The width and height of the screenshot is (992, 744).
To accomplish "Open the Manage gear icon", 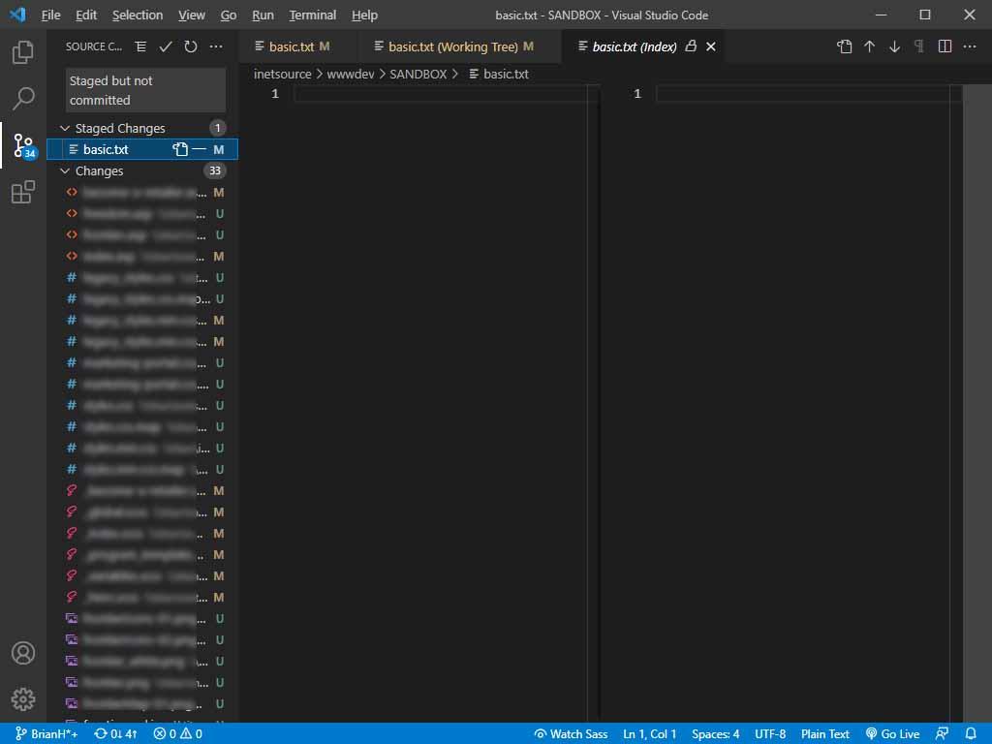I will coord(23,699).
